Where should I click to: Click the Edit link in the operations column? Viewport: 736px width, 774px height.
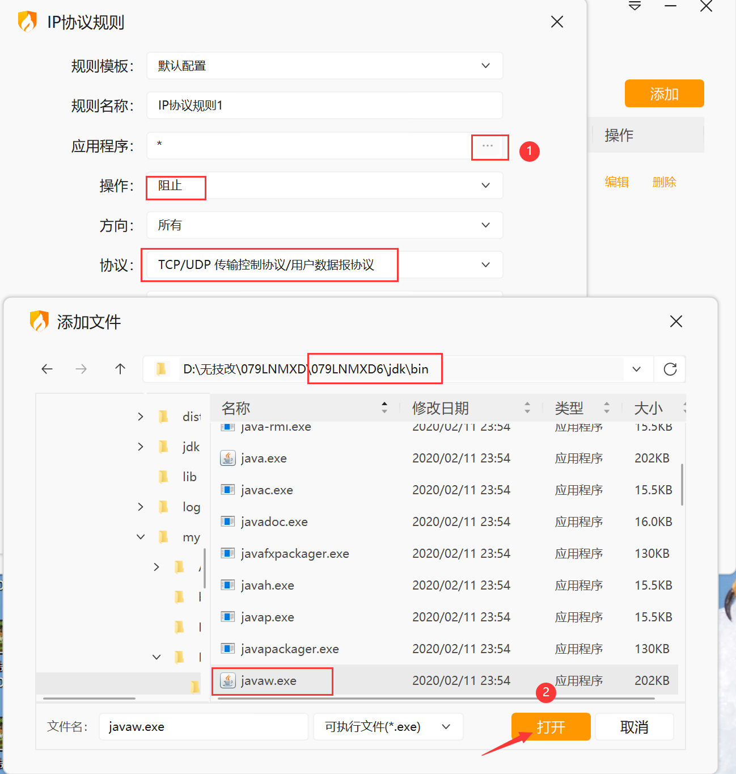pyautogui.click(x=617, y=182)
